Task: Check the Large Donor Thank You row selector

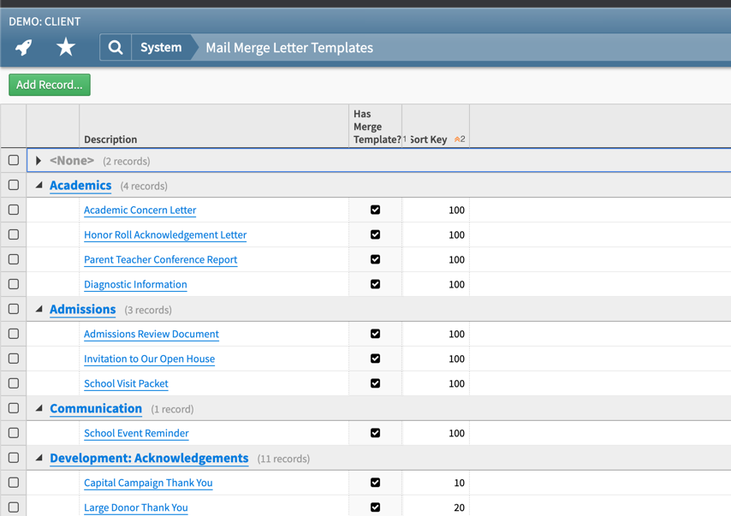Action: coord(14,507)
